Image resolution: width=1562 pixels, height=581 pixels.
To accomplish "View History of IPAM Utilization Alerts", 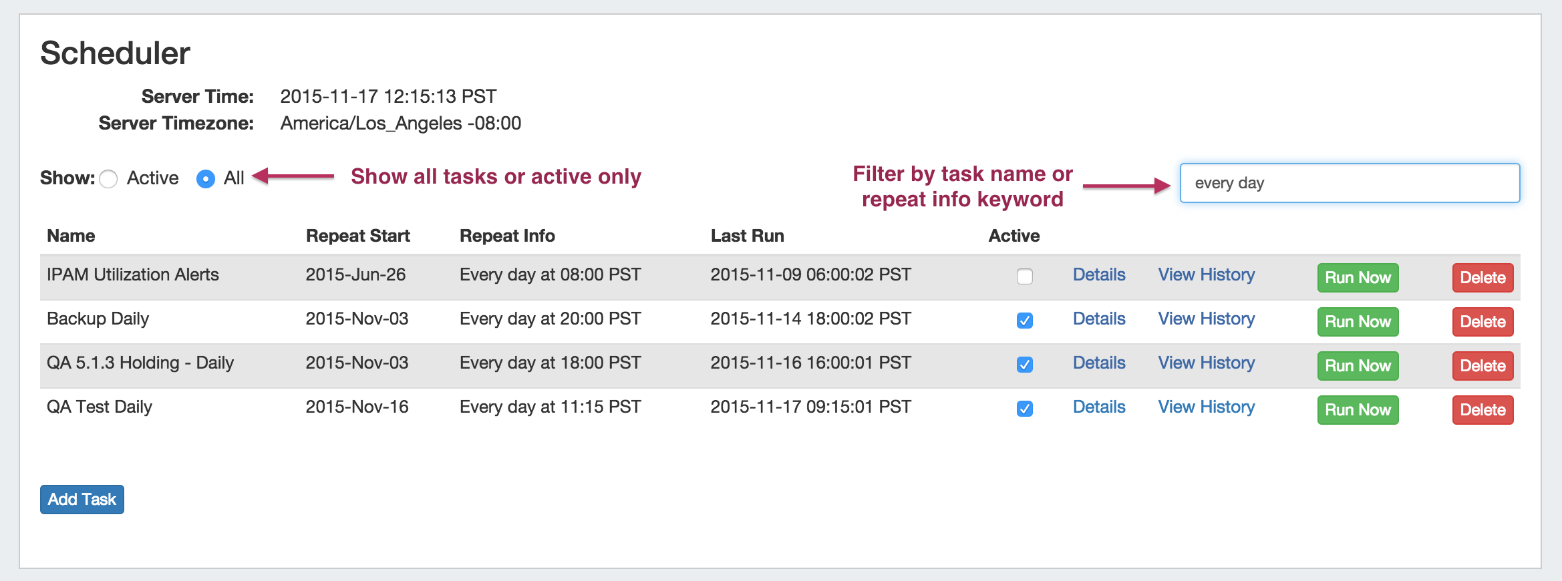I will 1206,274.
